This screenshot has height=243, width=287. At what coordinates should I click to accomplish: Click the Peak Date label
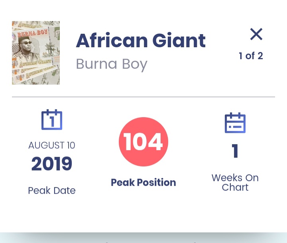52,191
